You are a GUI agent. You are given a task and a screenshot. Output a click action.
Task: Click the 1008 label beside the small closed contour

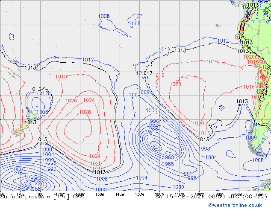click(x=135, y=23)
